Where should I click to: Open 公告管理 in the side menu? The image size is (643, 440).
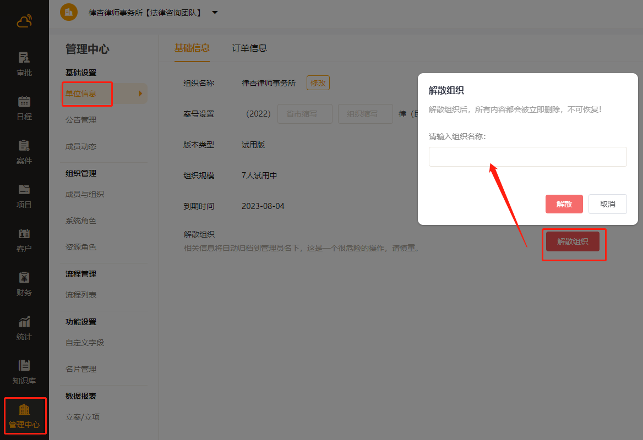tap(81, 120)
